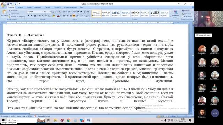Screen dimensions: 223x125
Task: Copy selection with Копировать
Action: tap(14, 14)
